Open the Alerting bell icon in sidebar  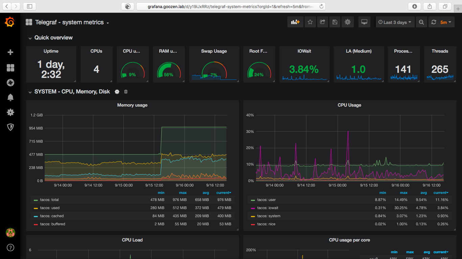[10, 97]
